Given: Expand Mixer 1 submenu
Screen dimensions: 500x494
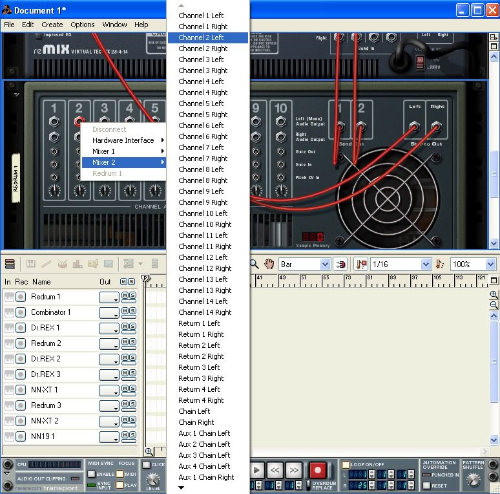Looking at the screenshot, I should pyautogui.click(x=124, y=151).
